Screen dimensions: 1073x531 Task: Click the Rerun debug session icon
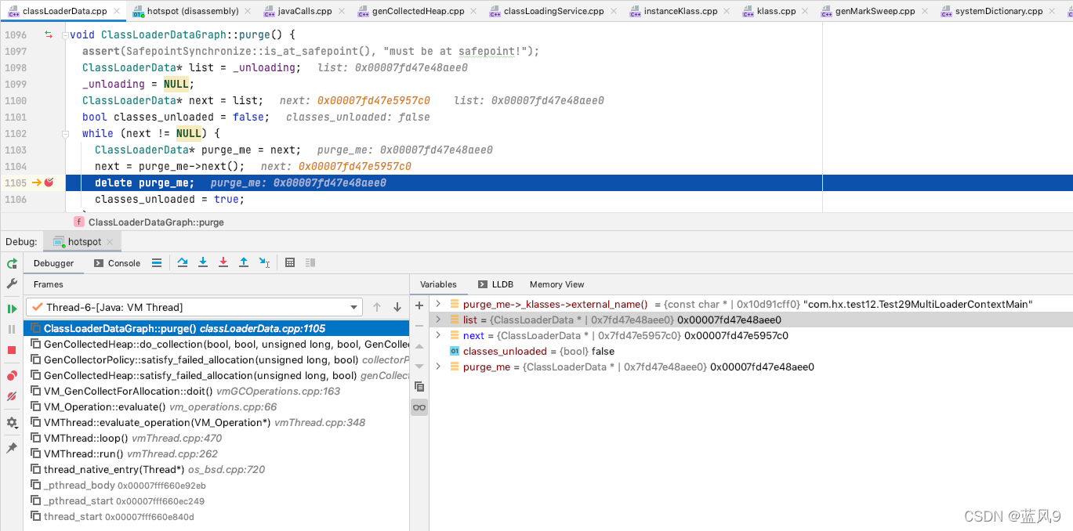(x=11, y=263)
